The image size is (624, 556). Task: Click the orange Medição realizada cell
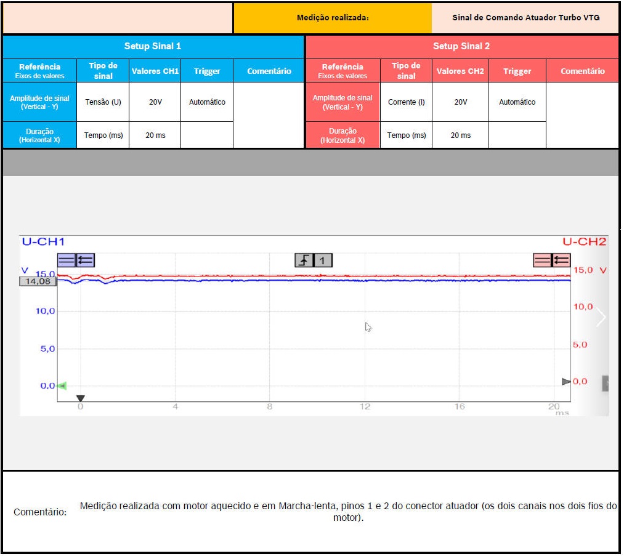tap(333, 18)
